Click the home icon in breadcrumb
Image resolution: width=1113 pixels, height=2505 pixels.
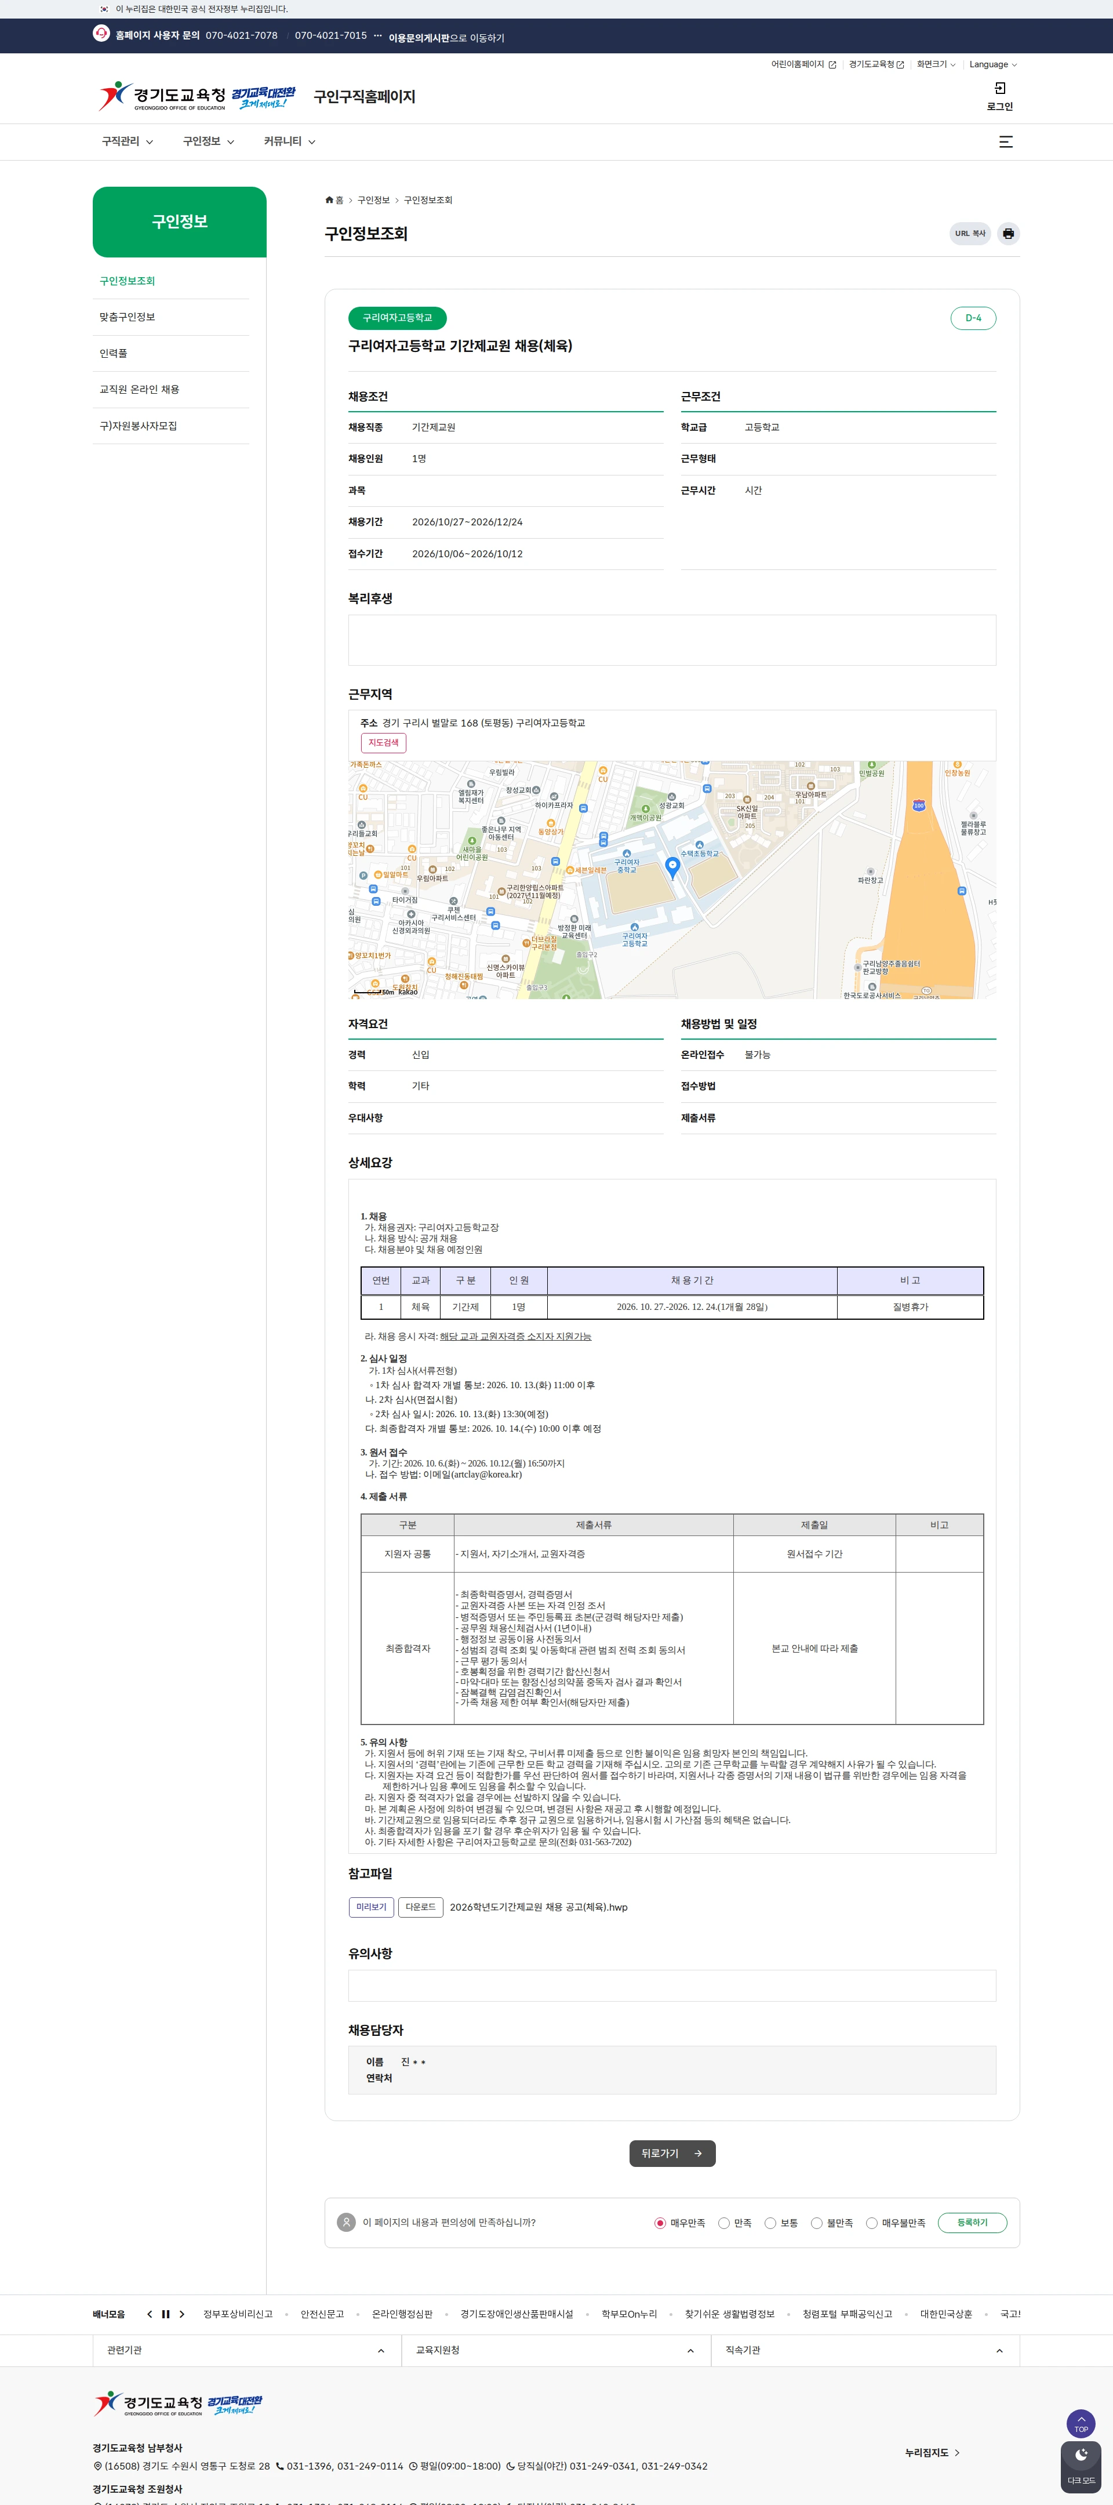tap(329, 200)
